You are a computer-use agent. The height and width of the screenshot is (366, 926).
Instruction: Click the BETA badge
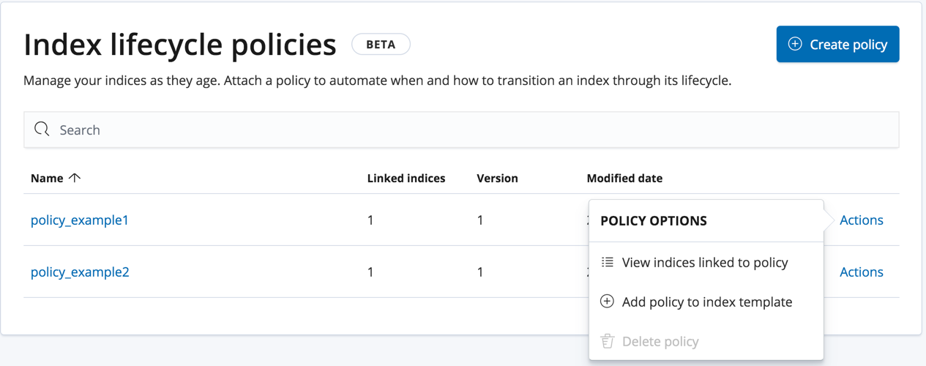tap(381, 44)
